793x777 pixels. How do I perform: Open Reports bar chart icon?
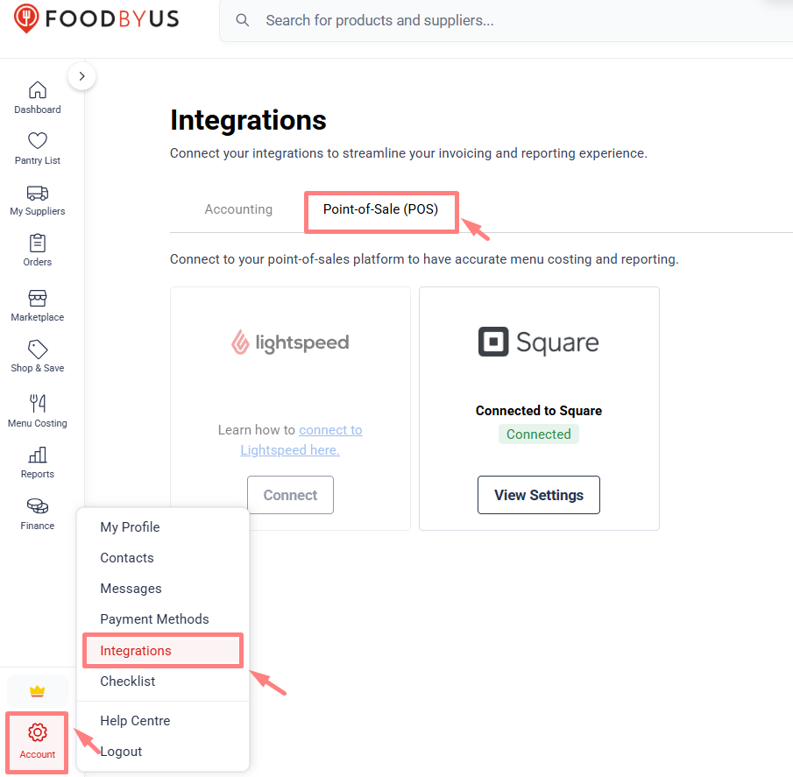(x=38, y=455)
